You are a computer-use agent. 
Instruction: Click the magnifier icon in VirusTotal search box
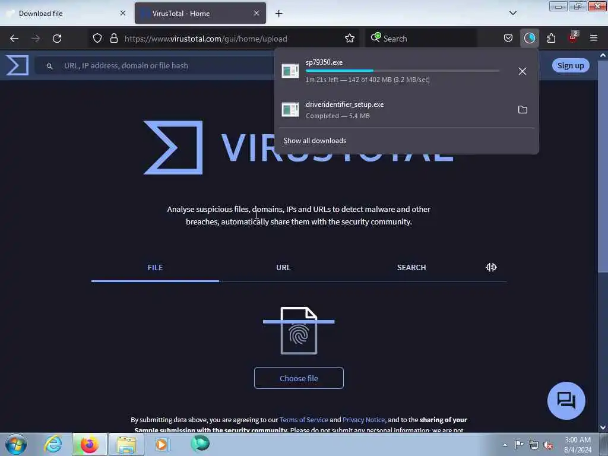[49, 66]
